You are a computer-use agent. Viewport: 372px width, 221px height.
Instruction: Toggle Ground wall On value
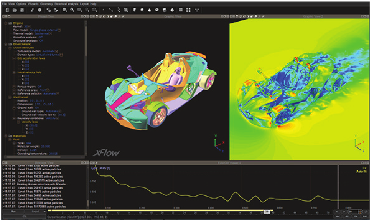tap(37, 108)
